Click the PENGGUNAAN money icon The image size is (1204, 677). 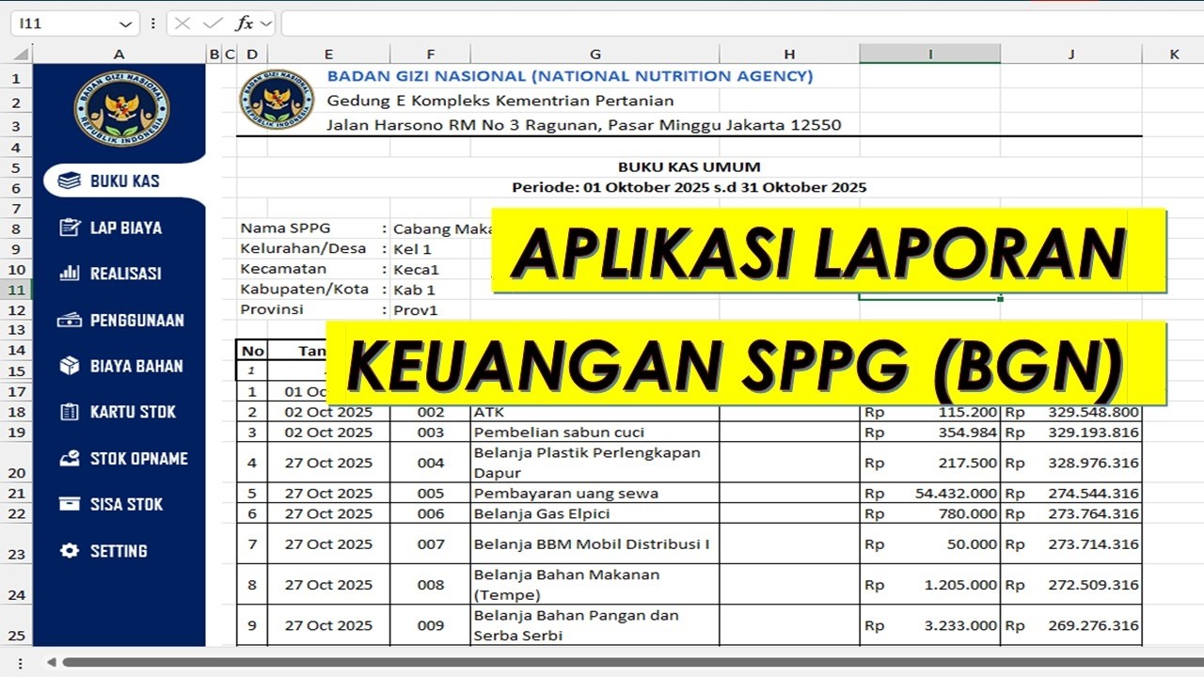pyautogui.click(x=69, y=320)
